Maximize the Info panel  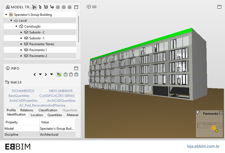coord(76,68)
